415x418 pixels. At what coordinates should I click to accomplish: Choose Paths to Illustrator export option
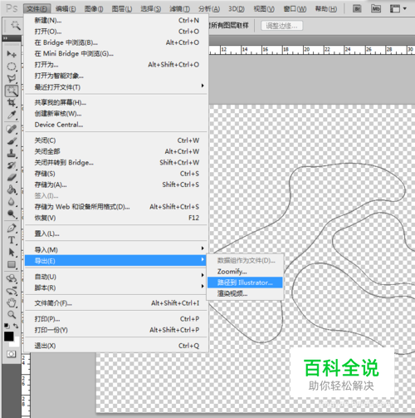tap(245, 283)
